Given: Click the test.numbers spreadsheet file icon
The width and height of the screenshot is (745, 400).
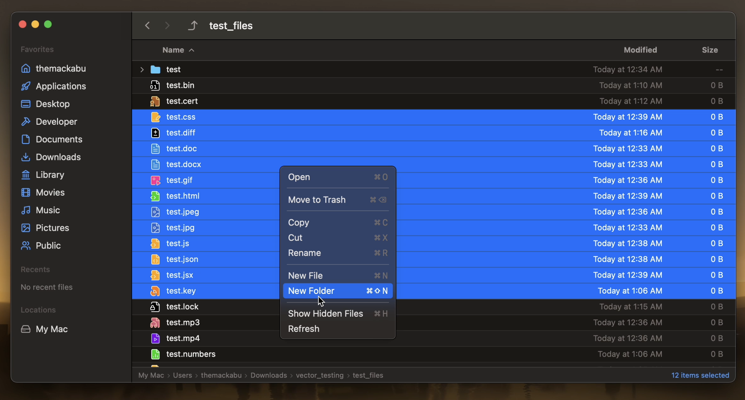Looking at the screenshot, I should coord(155,354).
